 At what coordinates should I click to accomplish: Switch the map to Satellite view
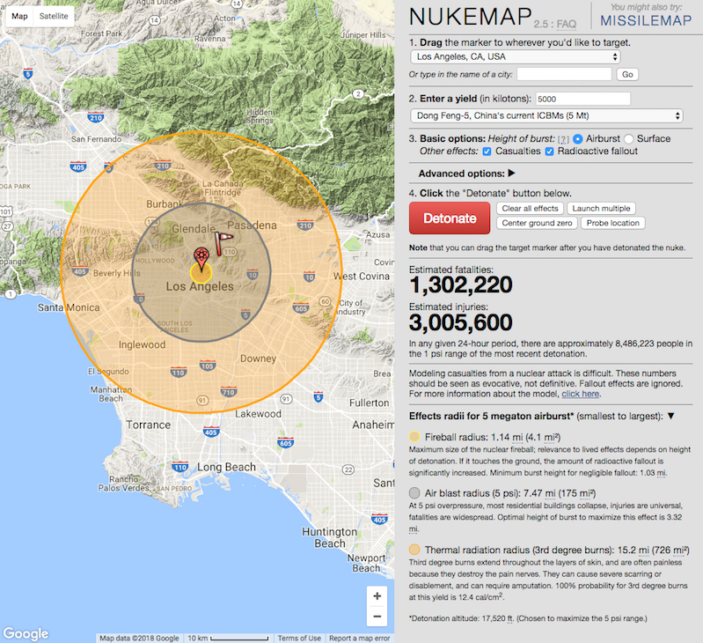tap(53, 16)
